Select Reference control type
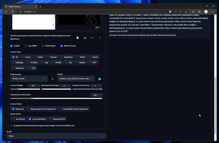Screen dimensions: 219x143 [x=18, y=68]
